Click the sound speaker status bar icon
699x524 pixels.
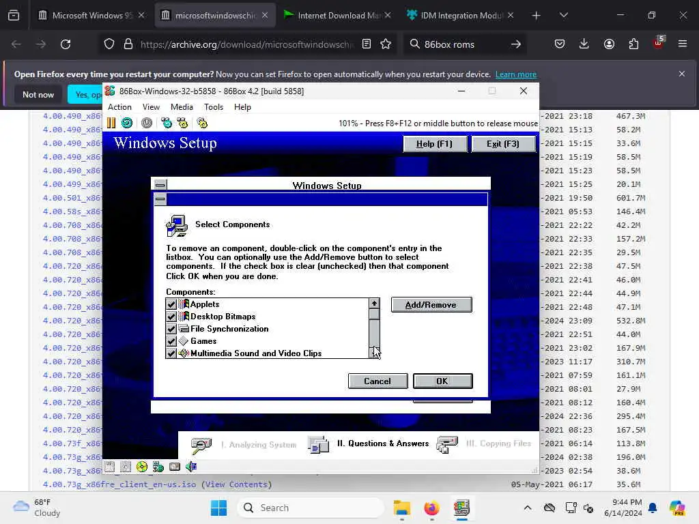click(191, 467)
